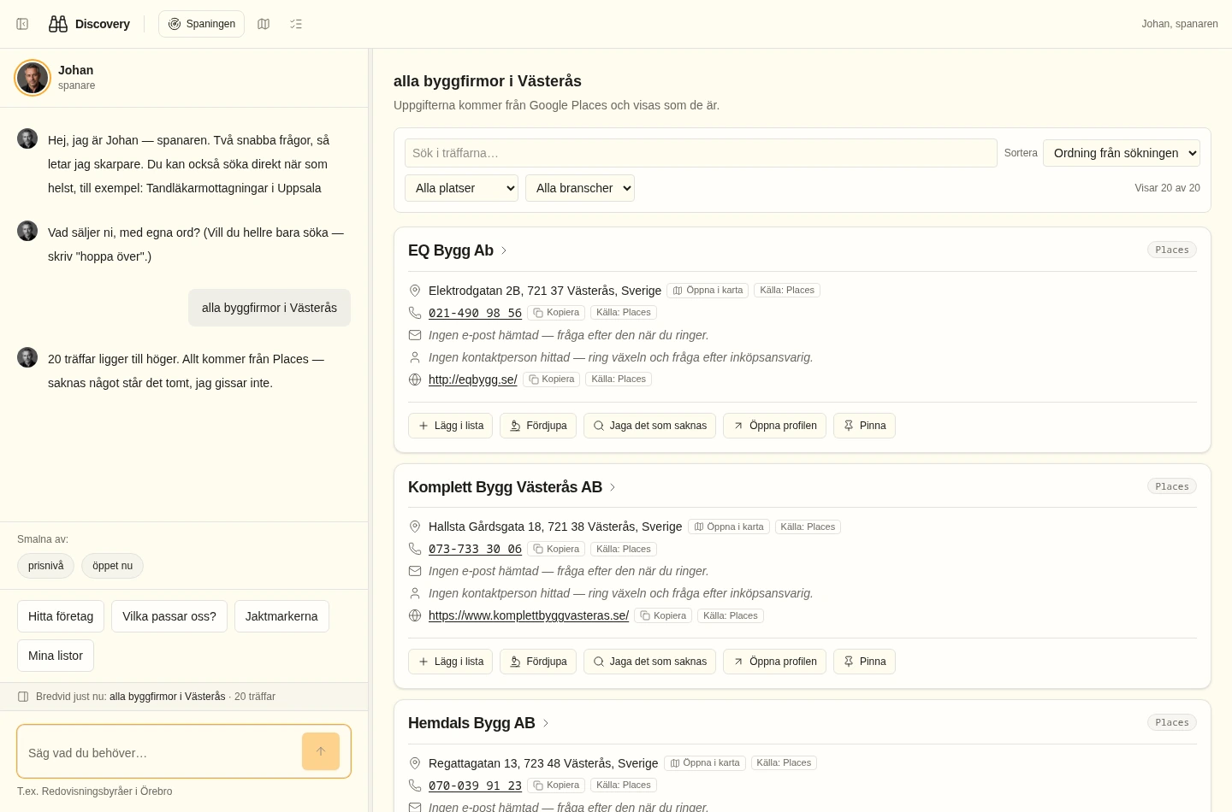Click the Discovery binoculars logo
Screen dimensions: 1232x812
(58, 24)
